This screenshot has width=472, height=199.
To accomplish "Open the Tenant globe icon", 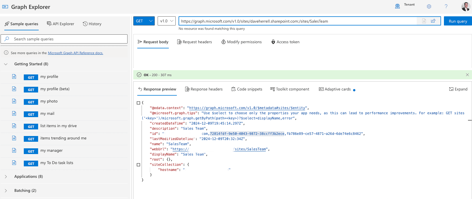I will 397,6.
